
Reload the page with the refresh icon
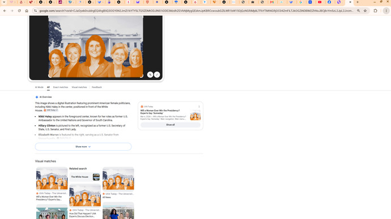pyautogui.click(x=19, y=11)
